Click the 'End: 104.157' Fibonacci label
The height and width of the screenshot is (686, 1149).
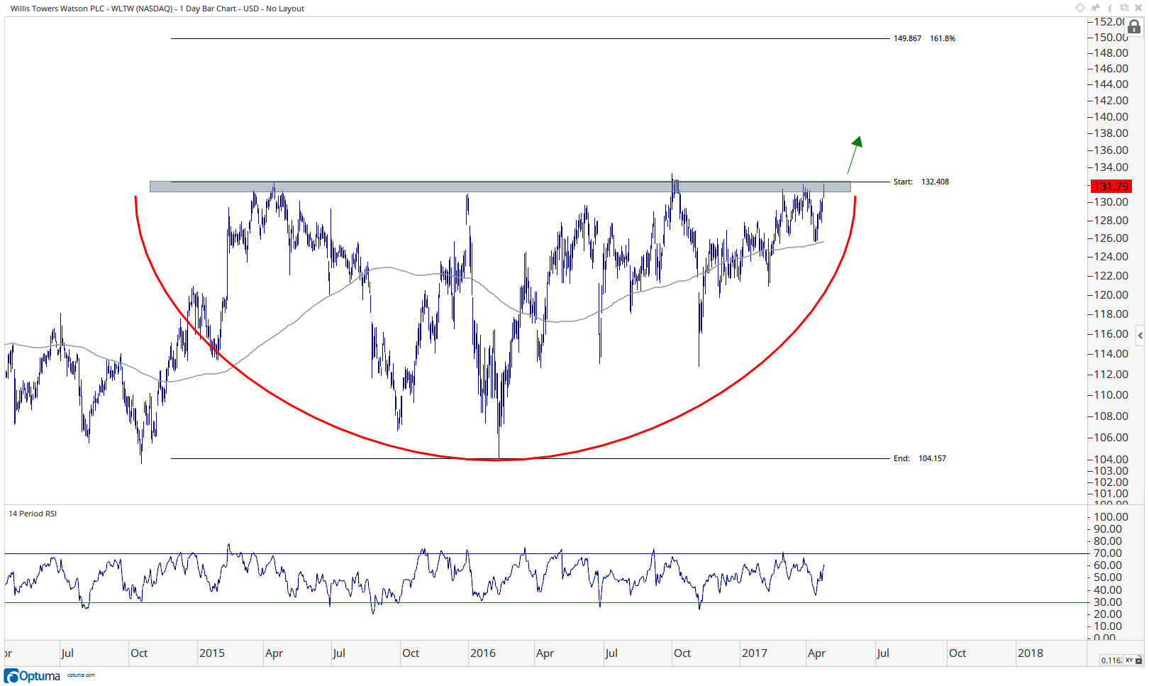[919, 458]
